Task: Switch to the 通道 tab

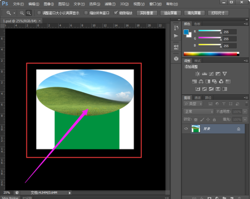Action: click(197, 98)
